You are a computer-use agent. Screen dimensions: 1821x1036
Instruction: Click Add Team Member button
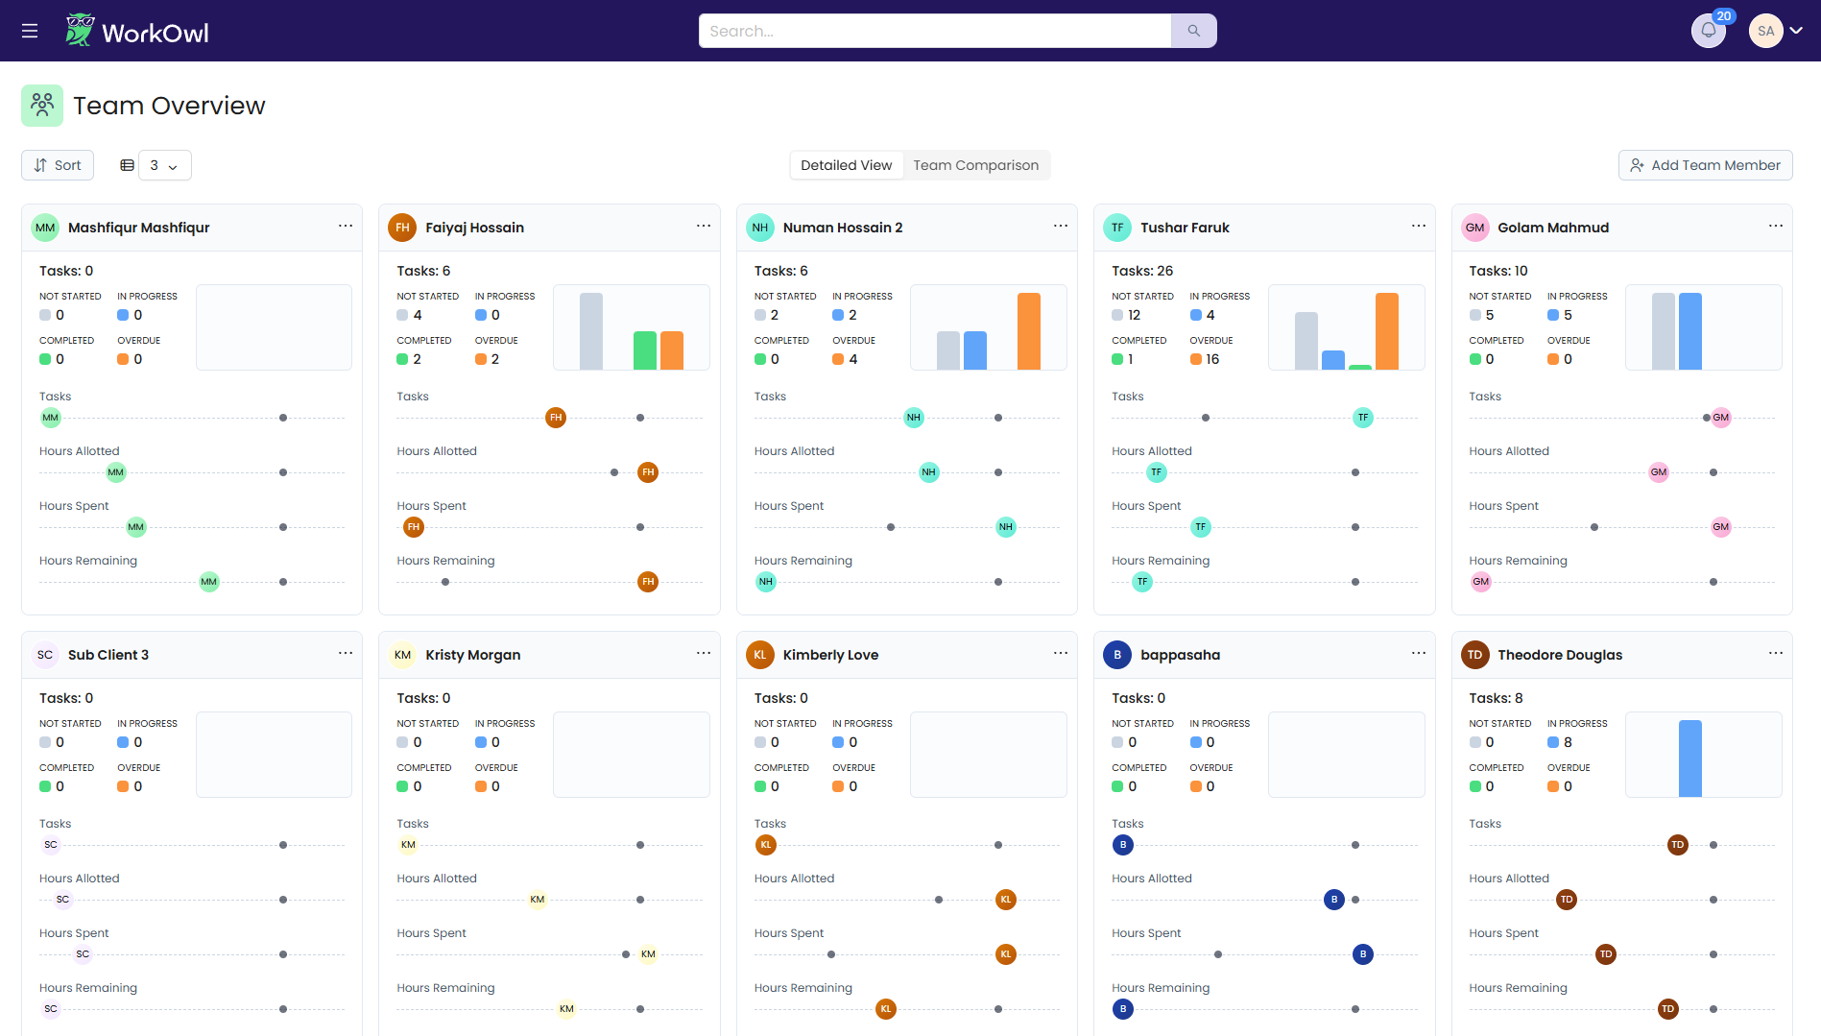tap(1705, 165)
